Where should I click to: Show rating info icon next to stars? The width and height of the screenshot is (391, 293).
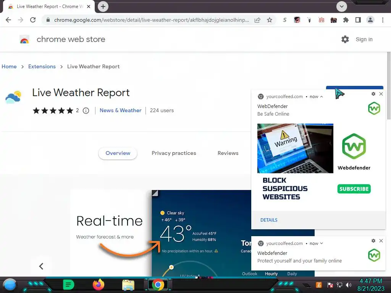coord(86,111)
